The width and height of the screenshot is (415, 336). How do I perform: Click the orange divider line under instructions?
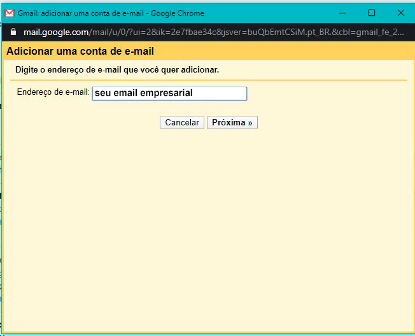click(209, 80)
